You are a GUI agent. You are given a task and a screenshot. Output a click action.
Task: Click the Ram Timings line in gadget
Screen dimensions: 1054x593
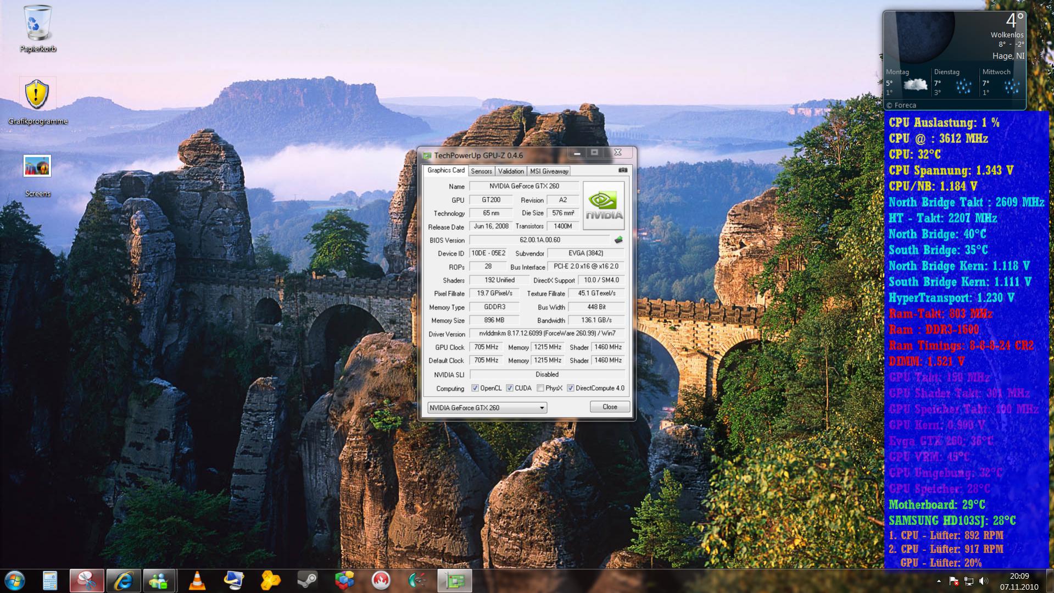click(961, 346)
